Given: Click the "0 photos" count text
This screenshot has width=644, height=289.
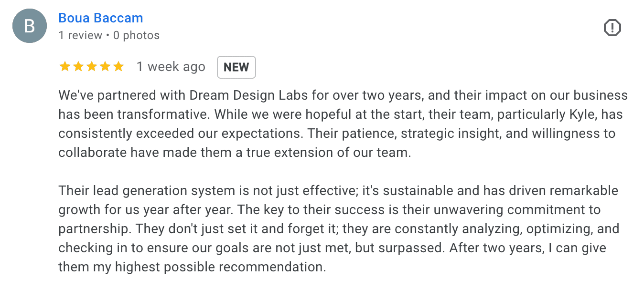Looking at the screenshot, I should click(x=136, y=35).
